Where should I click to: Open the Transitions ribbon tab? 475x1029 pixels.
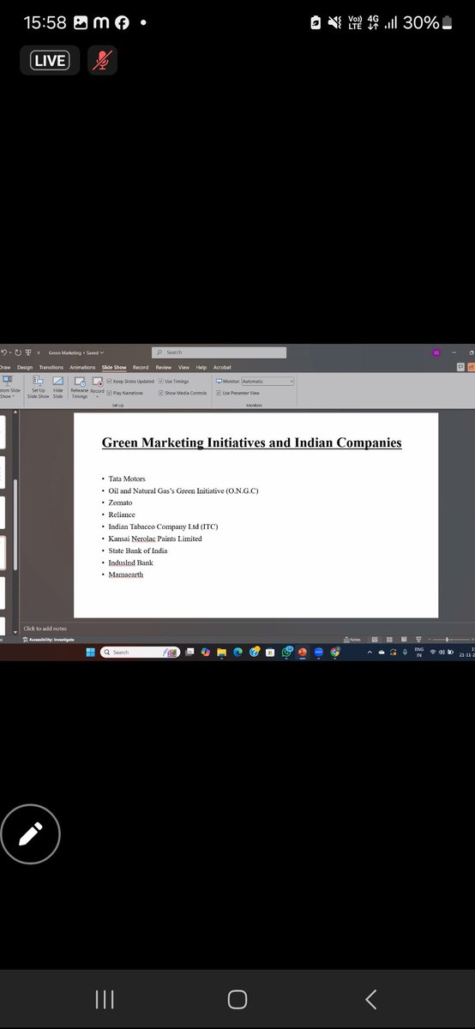click(51, 367)
